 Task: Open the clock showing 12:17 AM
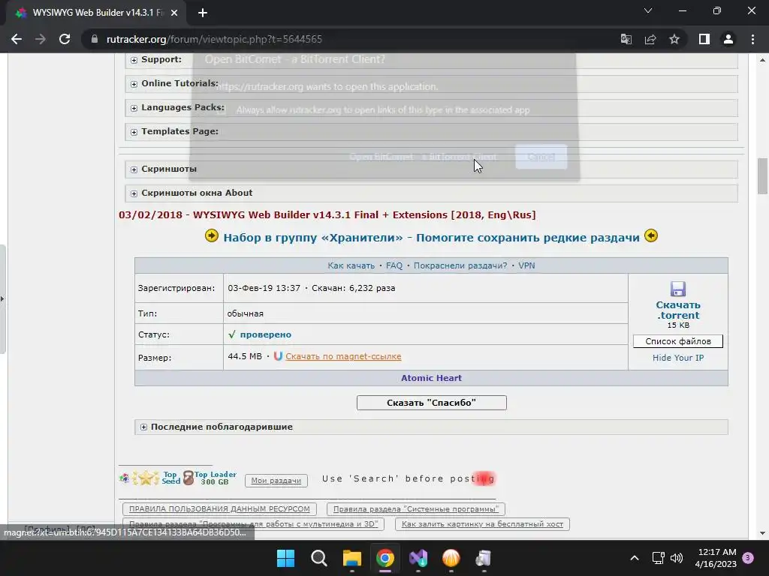click(x=716, y=558)
